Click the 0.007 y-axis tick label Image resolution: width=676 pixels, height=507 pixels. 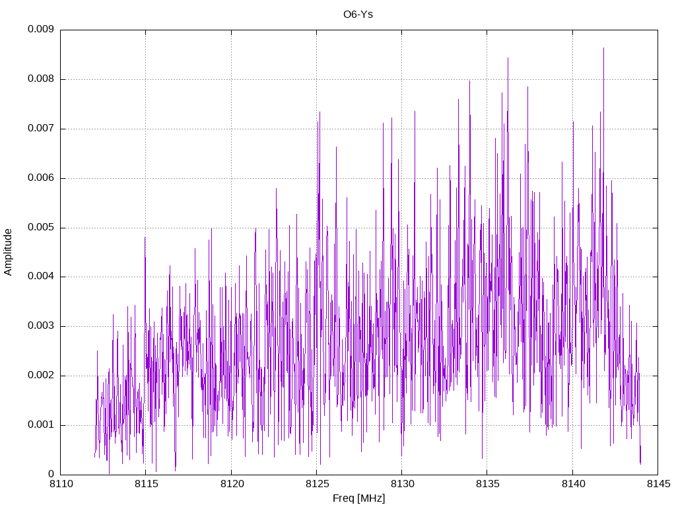point(41,128)
